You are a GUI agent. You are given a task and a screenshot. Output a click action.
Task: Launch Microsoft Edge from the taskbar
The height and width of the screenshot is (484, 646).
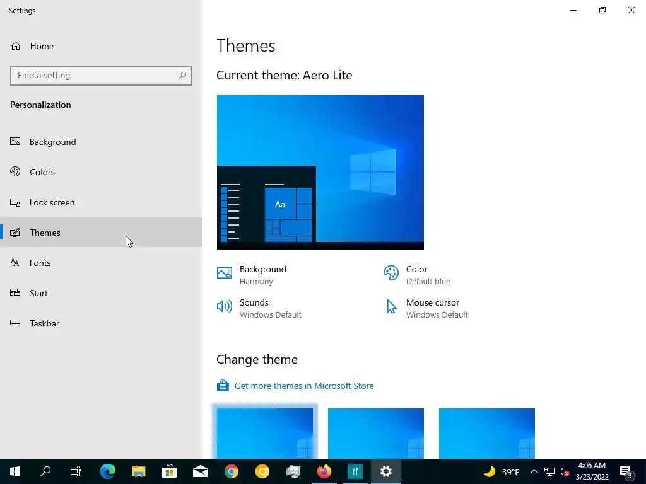click(x=108, y=471)
